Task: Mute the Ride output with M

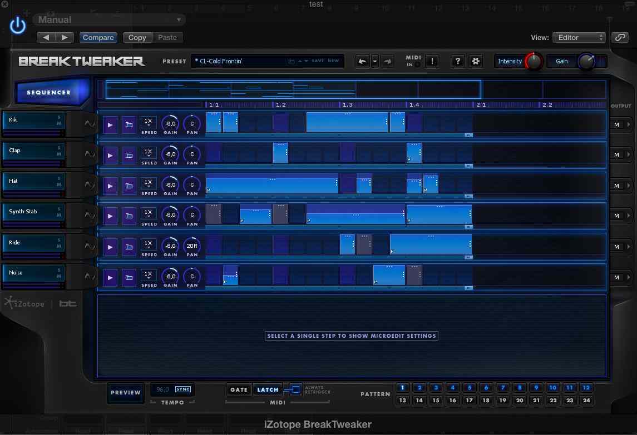Action: click(x=616, y=247)
